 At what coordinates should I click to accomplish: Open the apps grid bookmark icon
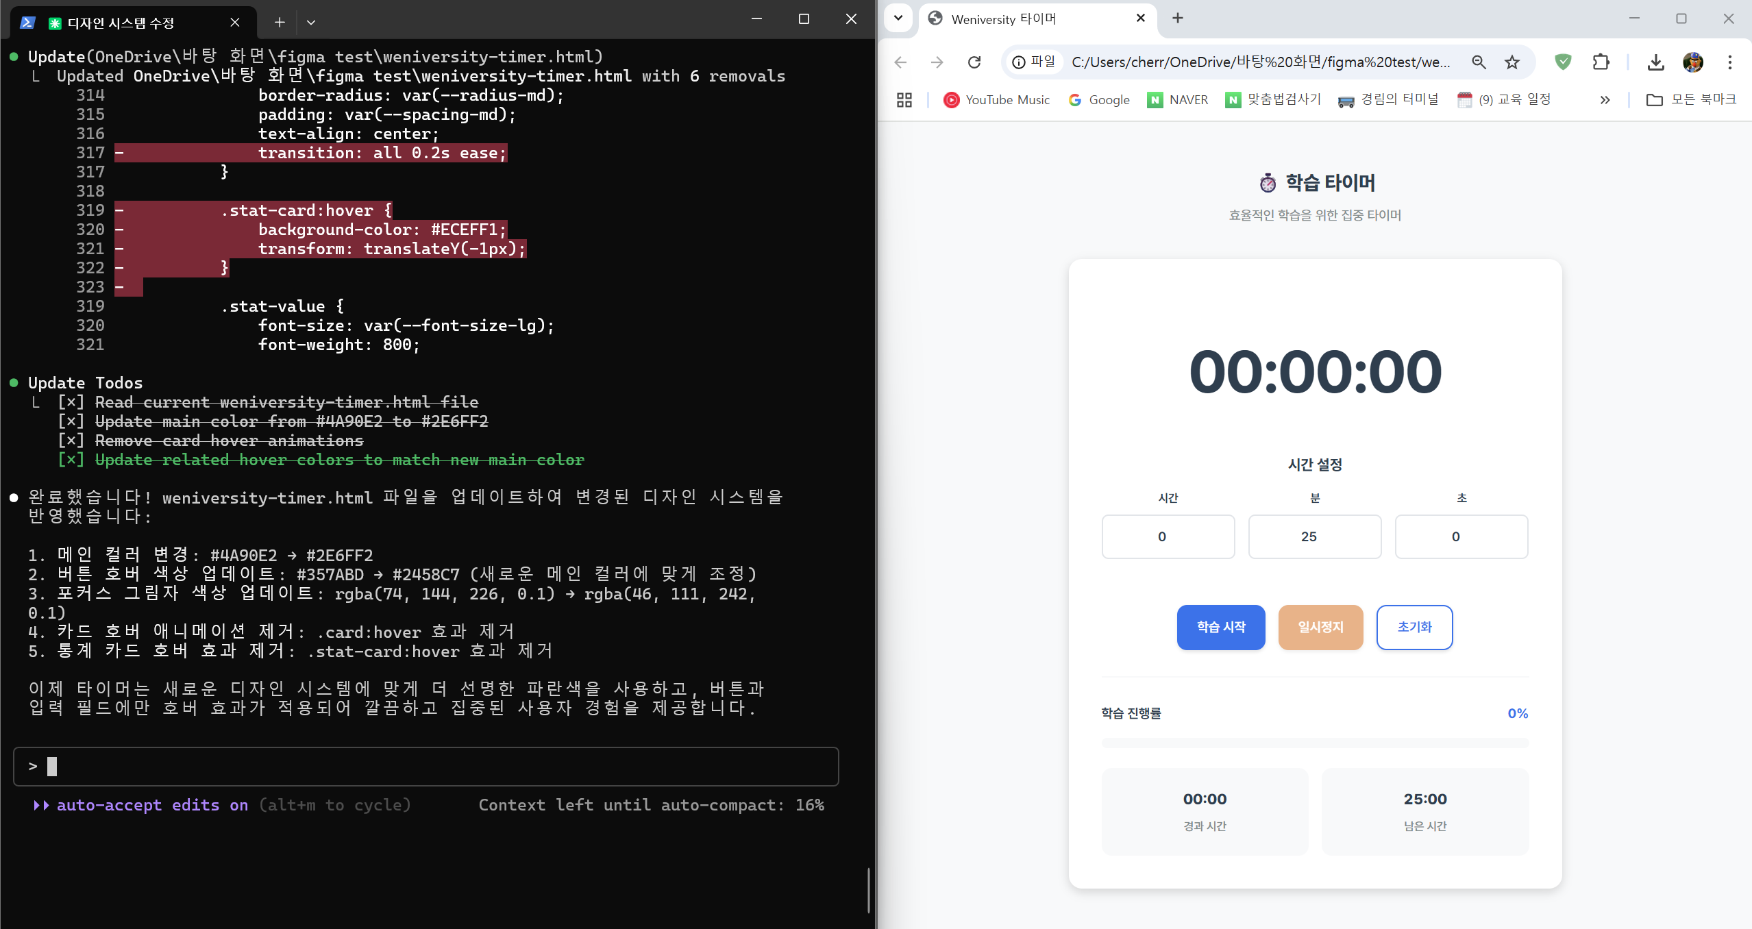click(904, 100)
